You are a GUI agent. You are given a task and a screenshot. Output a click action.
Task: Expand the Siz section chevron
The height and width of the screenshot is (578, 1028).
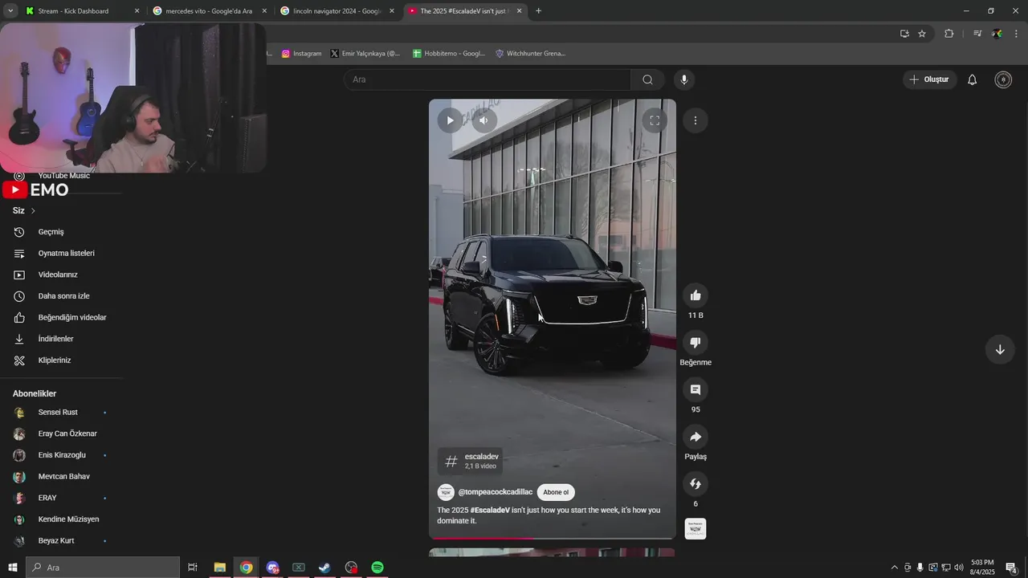coord(33,210)
